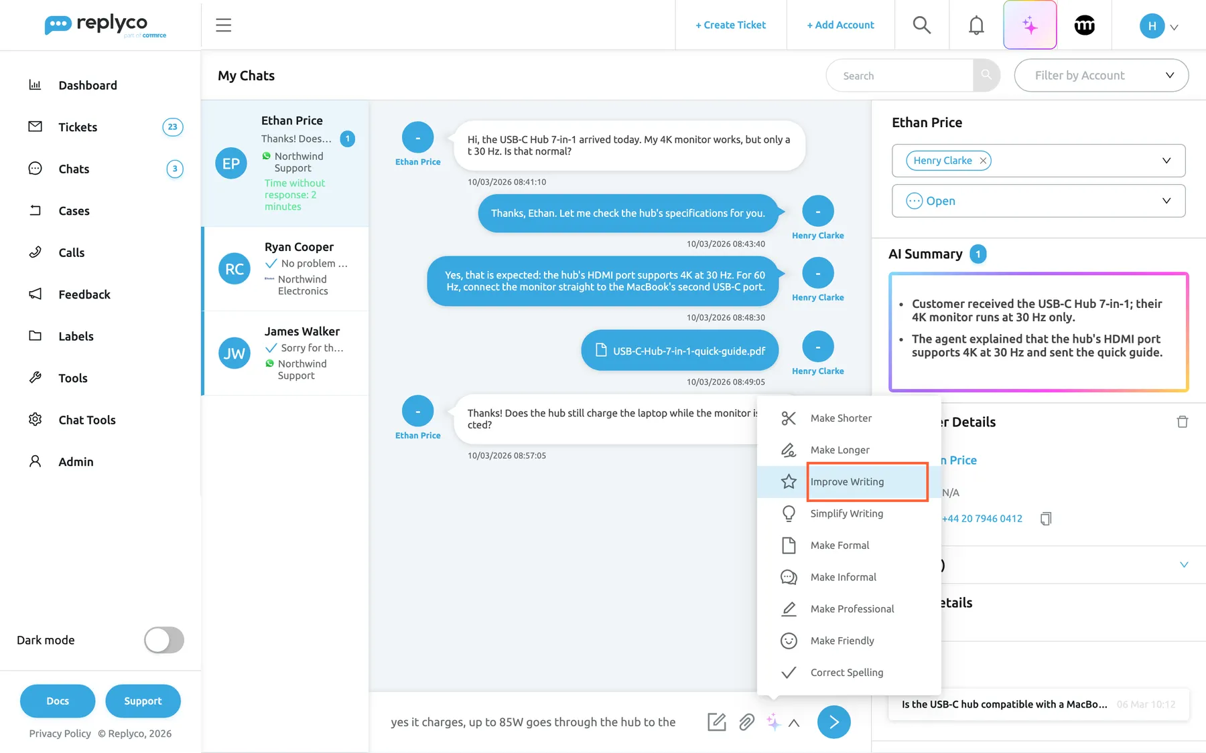The width and height of the screenshot is (1206, 753).
Task: Open the AI sparkle assistant in top bar
Action: pyautogui.click(x=1030, y=25)
